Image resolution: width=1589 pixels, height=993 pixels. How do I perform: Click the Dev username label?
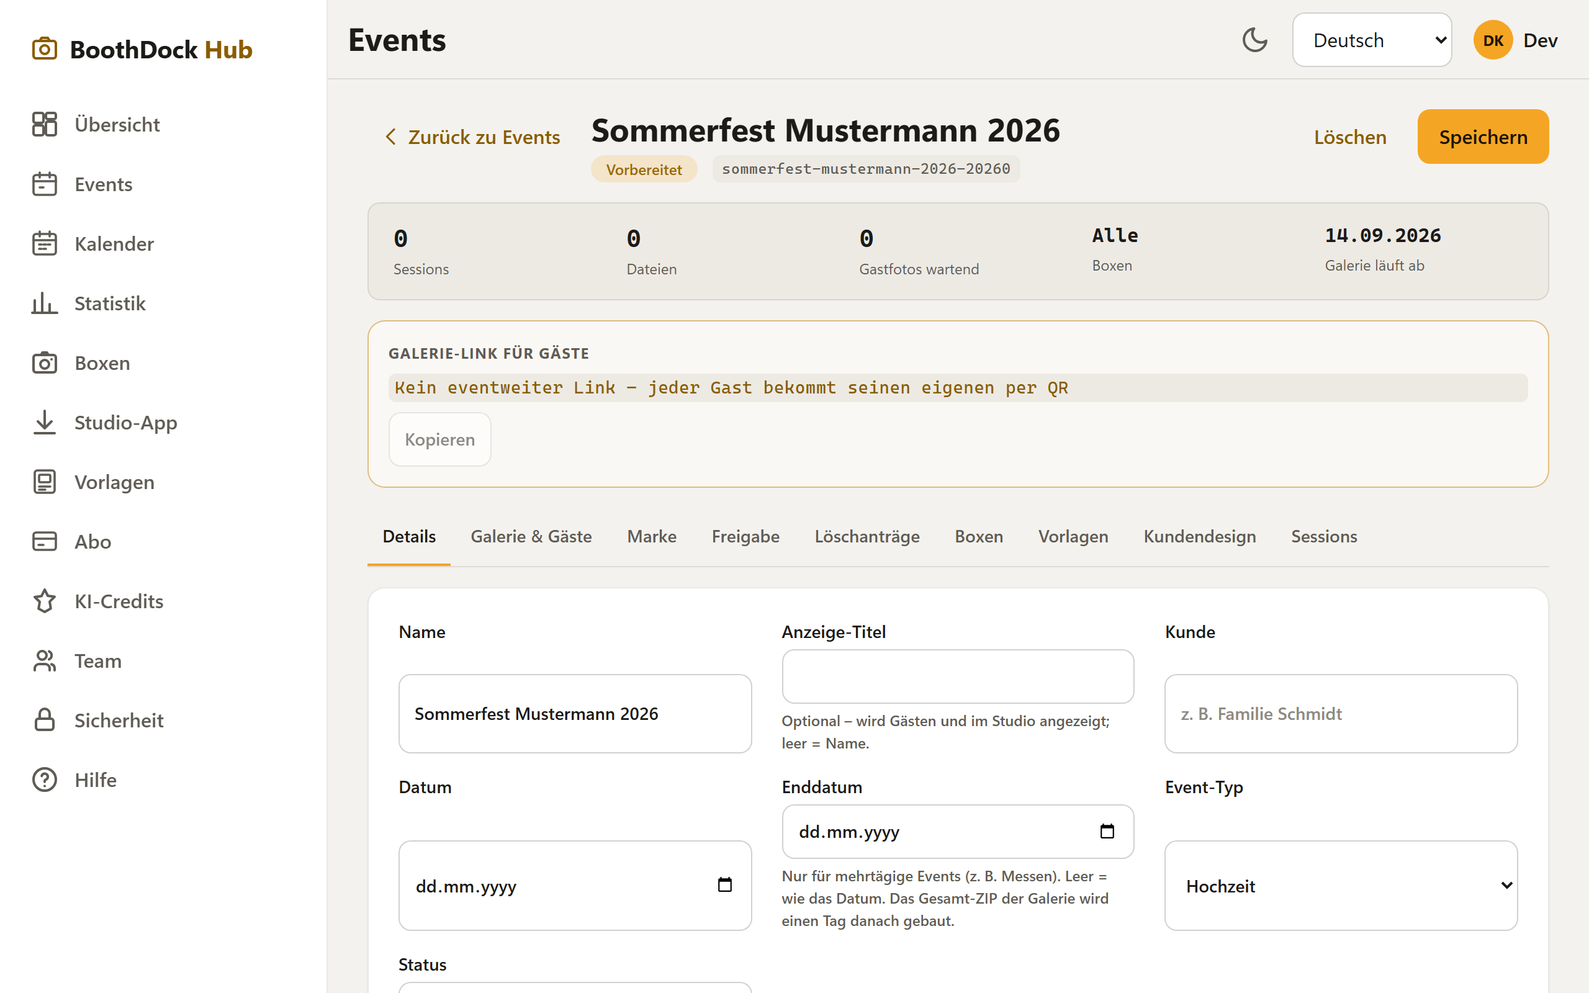click(1540, 40)
